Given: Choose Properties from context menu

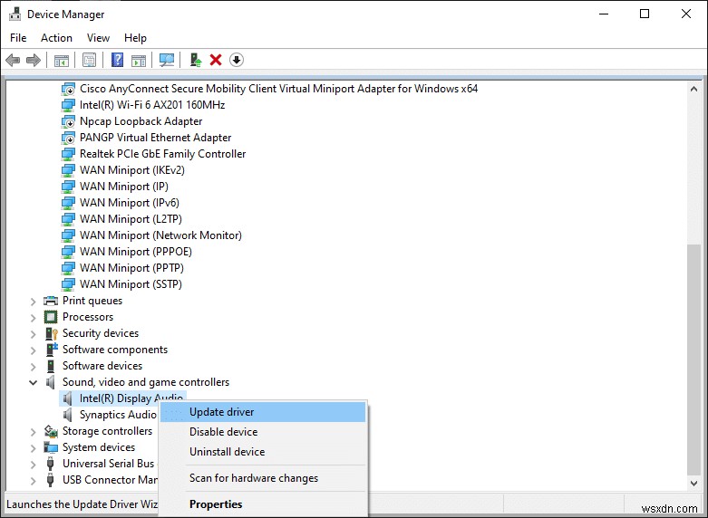Looking at the screenshot, I should pyautogui.click(x=263, y=504).
